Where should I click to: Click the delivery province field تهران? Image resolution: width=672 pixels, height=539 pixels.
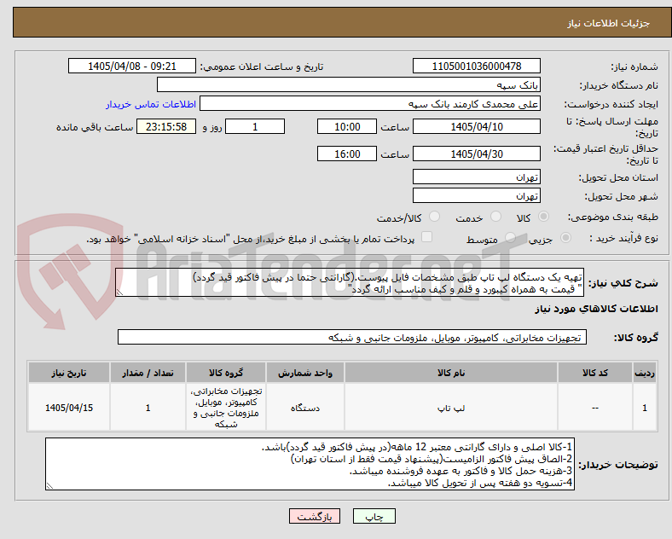click(476, 177)
